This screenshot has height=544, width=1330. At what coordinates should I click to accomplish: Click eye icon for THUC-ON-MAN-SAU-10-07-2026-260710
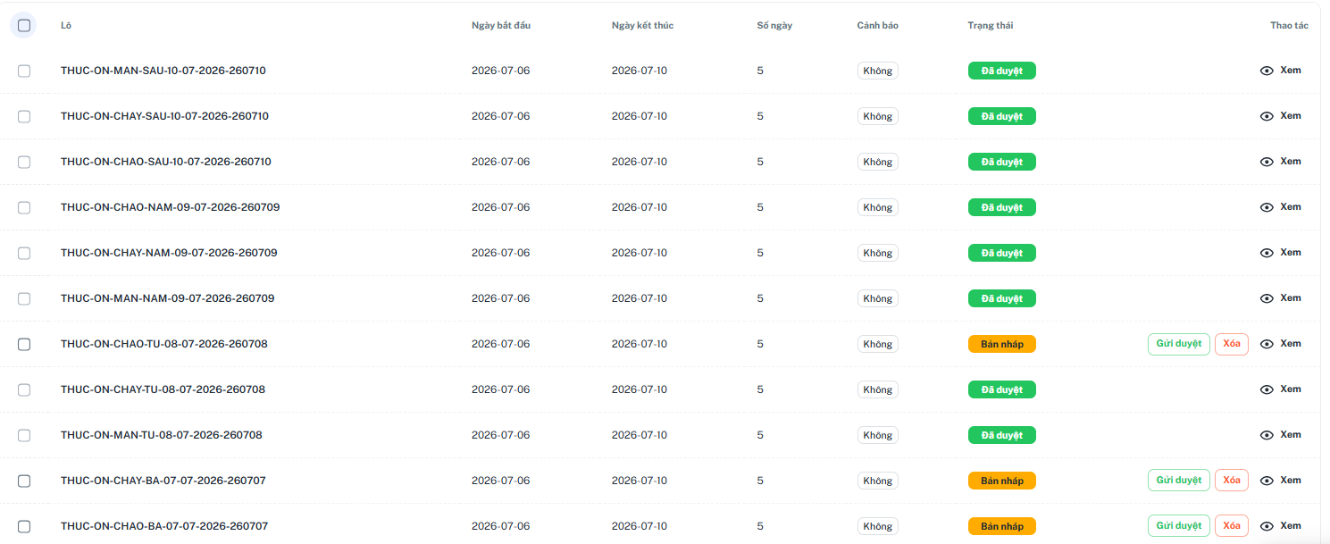point(1267,71)
